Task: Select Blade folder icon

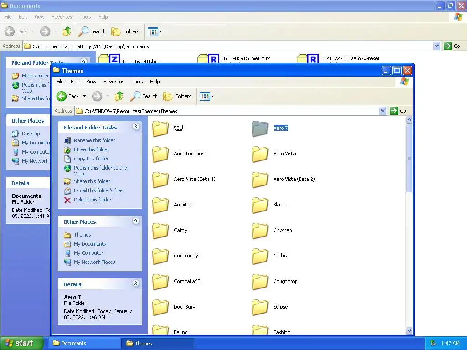Action: 260,206
